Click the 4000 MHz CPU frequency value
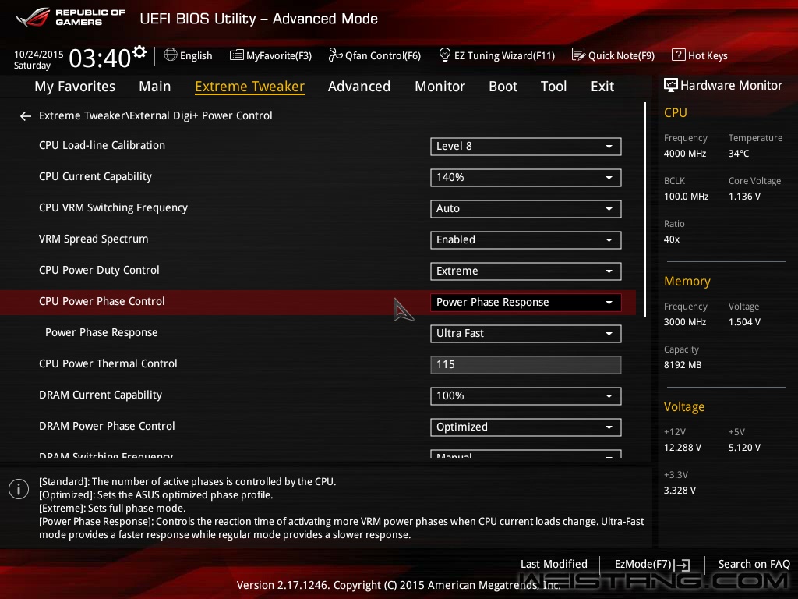The width and height of the screenshot is (798, 599). pyautogui.click(x=685, y=154)
